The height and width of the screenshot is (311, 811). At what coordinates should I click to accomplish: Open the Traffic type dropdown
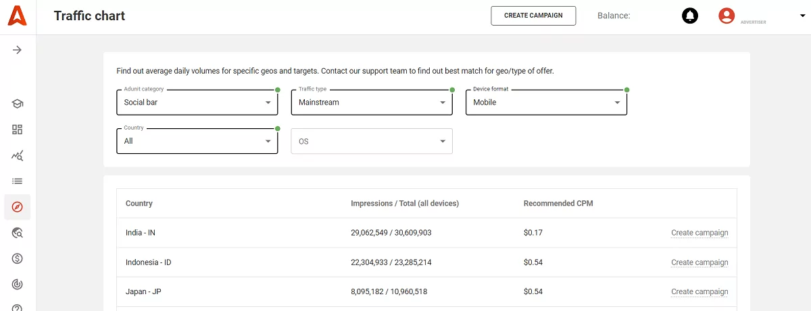pyautogui.click(x=371, y=103)
